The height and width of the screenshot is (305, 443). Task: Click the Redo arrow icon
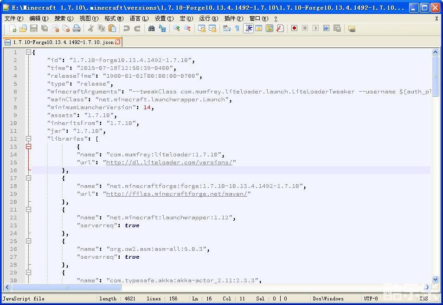[x=137, y=29]
